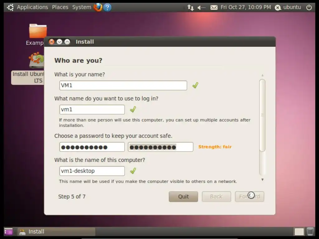Click the first password field

92,147
